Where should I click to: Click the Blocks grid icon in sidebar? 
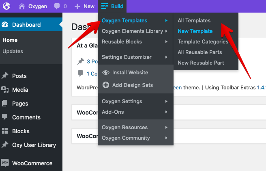pos(5,131)
